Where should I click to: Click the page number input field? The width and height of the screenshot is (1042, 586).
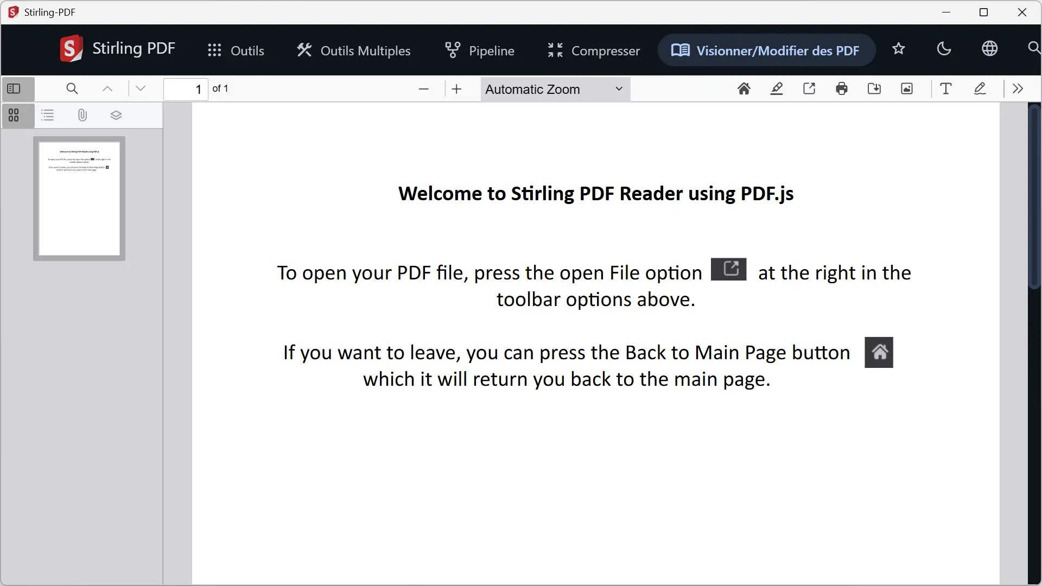186,89
